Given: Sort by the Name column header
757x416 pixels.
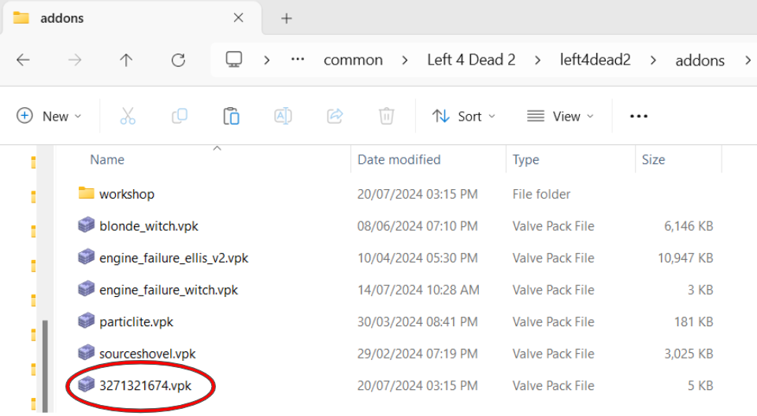Looking at the screenshot, I should (107, 160).
